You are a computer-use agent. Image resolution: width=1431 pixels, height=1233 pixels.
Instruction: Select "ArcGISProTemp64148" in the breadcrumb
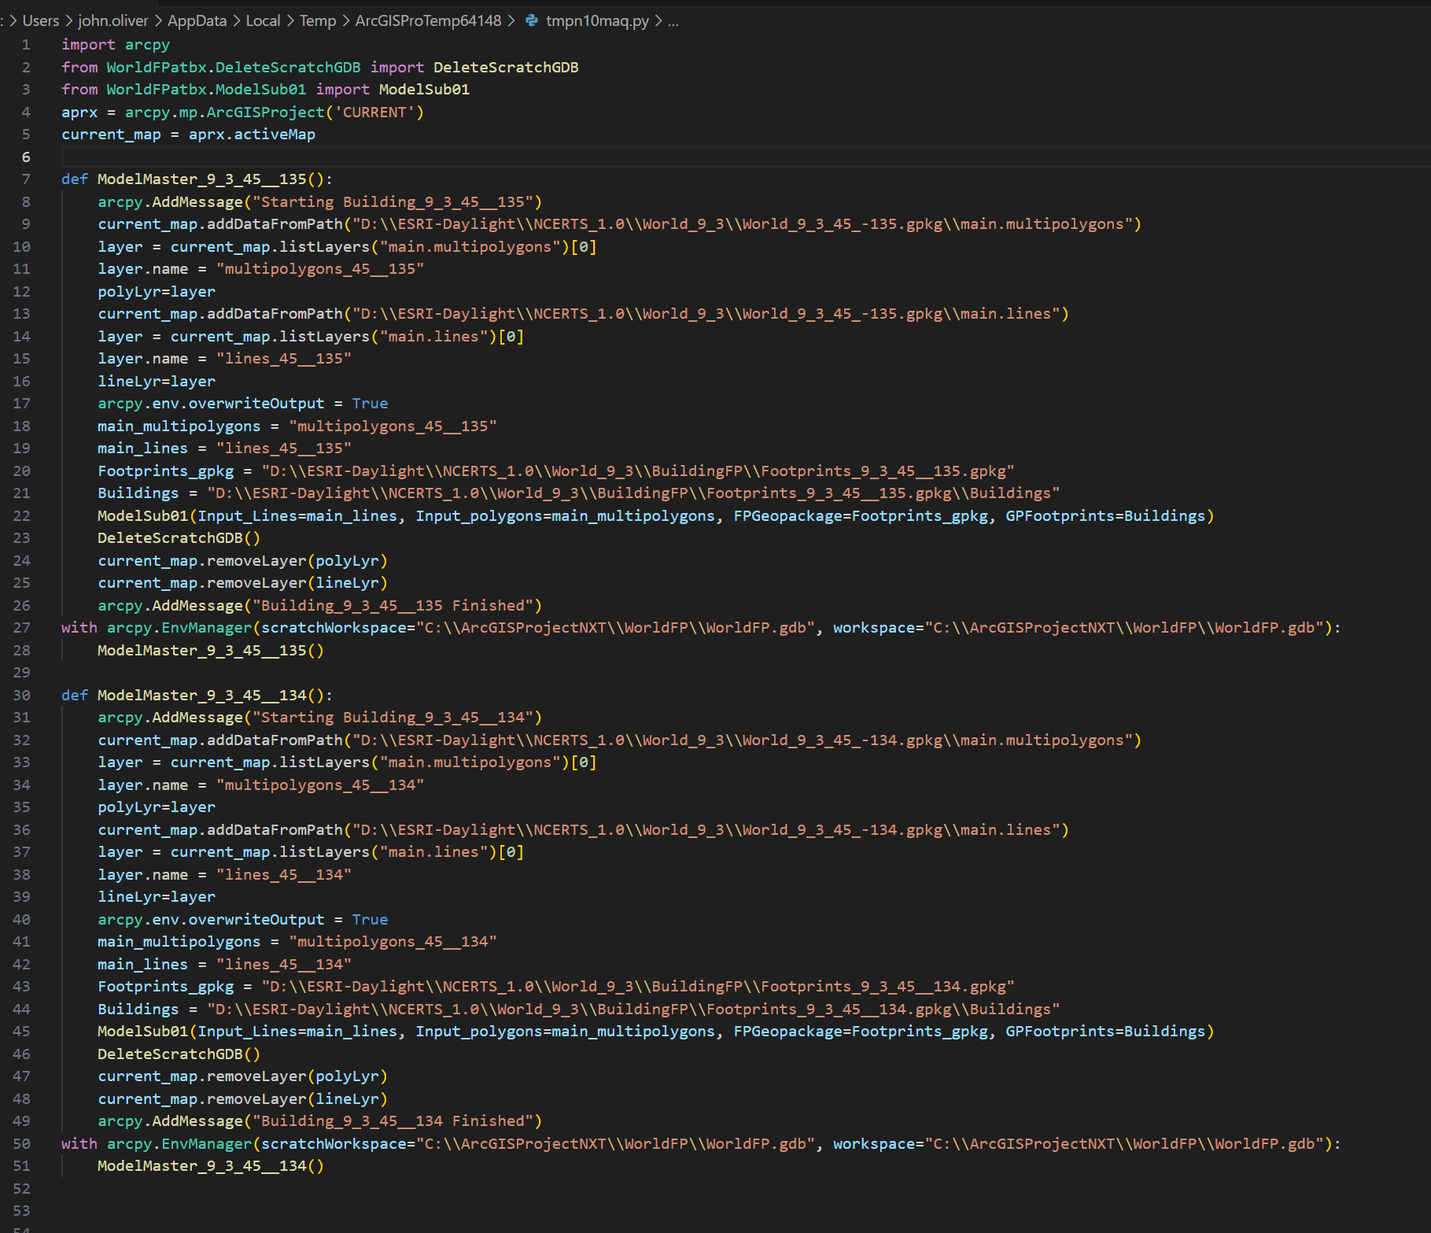pyautogui.click(x=428, y=21)
